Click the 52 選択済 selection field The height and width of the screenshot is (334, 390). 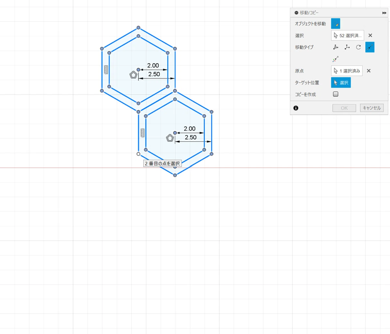347,35
